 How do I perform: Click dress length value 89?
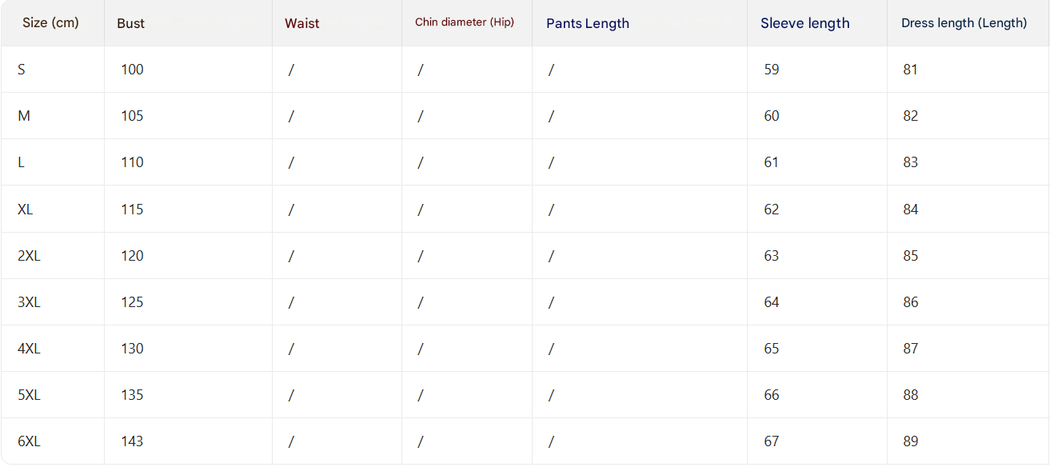[910, 441]
